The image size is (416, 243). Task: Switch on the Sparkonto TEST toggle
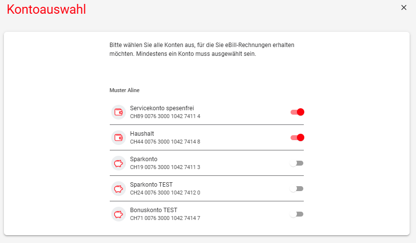(296, 189)
